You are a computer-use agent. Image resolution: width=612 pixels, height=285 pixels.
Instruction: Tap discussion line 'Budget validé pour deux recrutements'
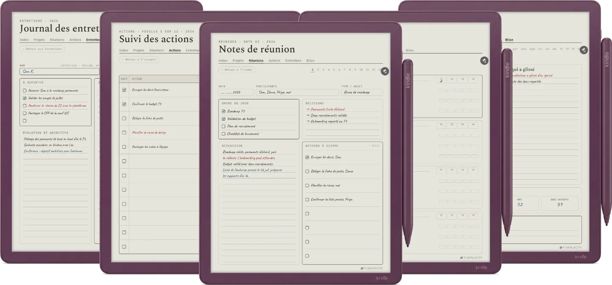tap(248, 164)
